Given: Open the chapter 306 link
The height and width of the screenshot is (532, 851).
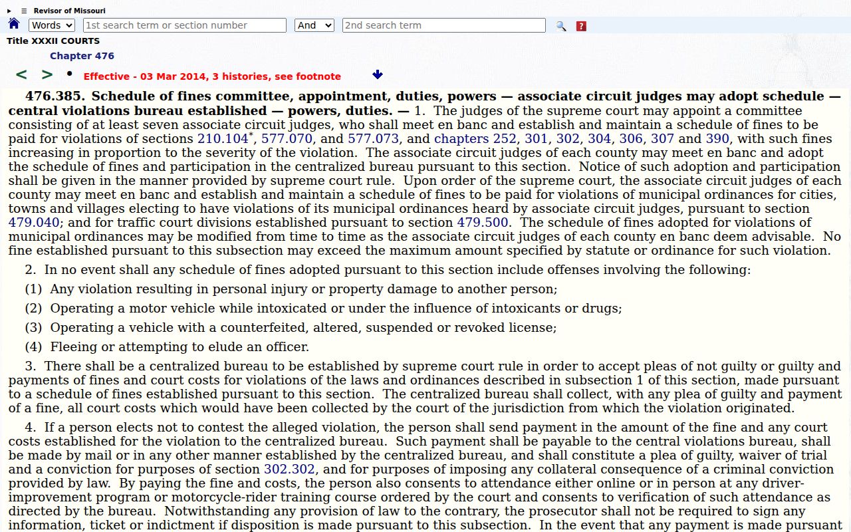Looking at the screenshot, I should (631, 139).
